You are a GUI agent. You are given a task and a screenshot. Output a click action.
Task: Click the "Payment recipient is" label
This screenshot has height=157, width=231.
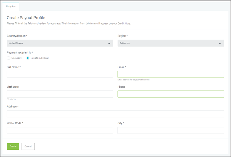coord(20,52)
